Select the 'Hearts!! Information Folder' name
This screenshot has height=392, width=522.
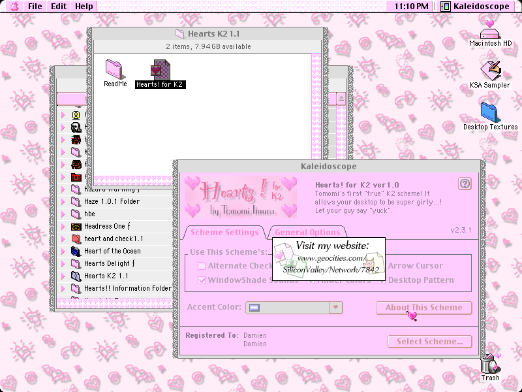point(127,288)
